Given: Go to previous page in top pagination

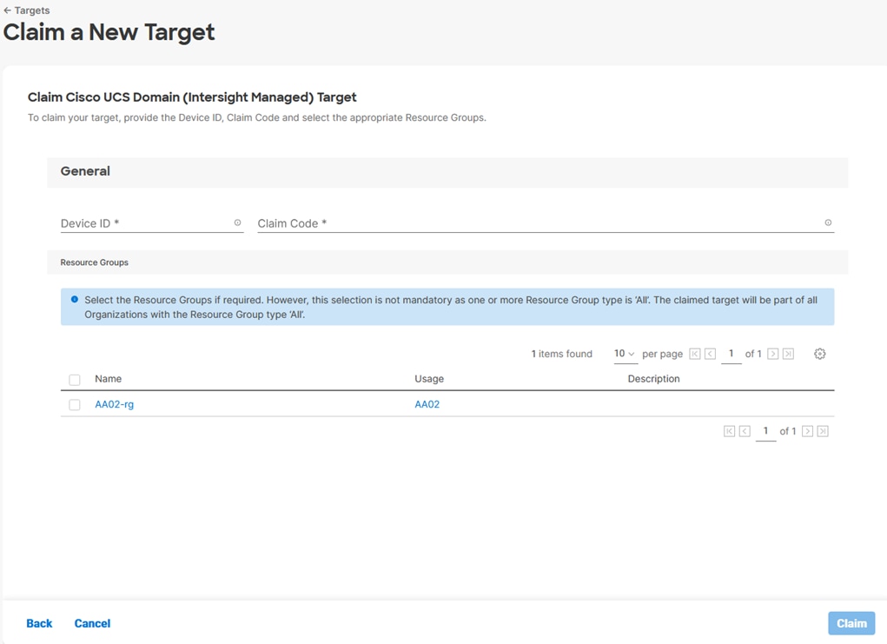Looking at the screenshot, I should click(x=711, y=354).
